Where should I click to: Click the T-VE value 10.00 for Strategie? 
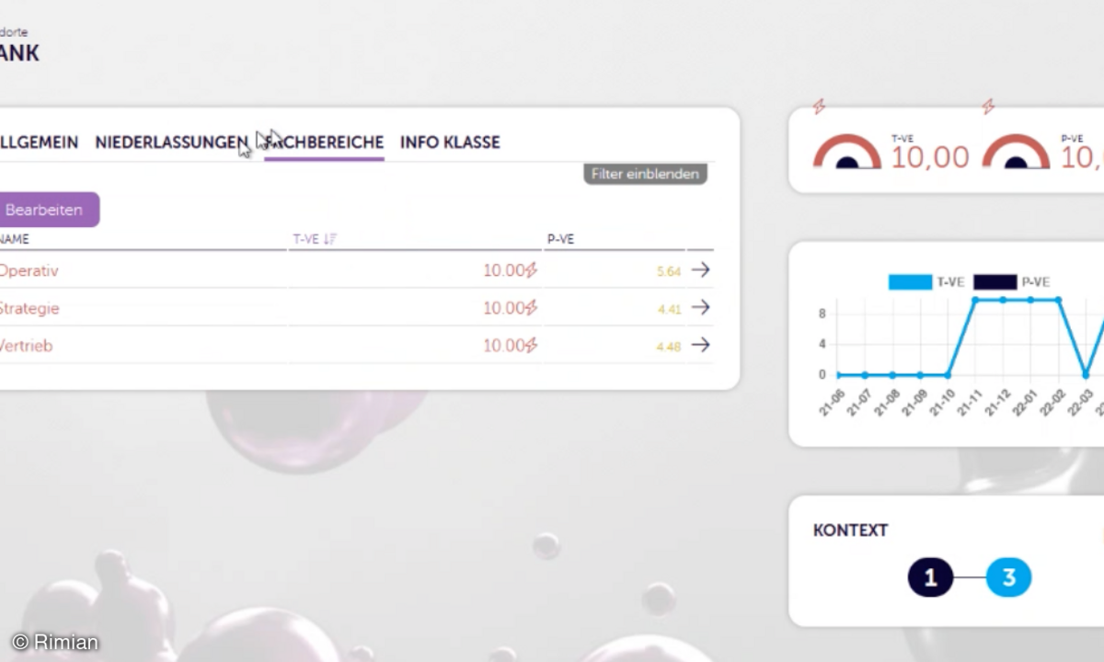(504, 308)
